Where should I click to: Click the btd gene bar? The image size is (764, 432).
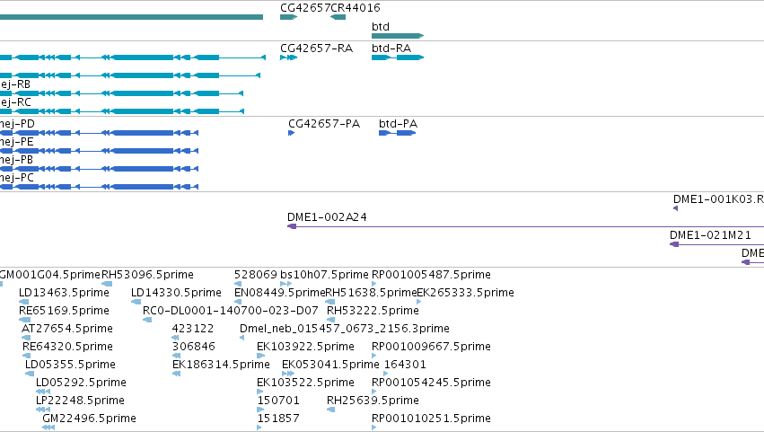398,36
